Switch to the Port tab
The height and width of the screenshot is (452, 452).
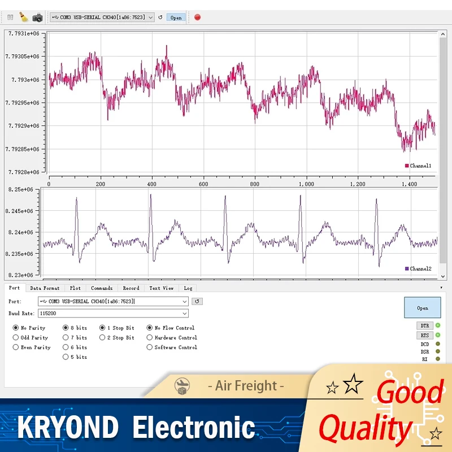15,288
